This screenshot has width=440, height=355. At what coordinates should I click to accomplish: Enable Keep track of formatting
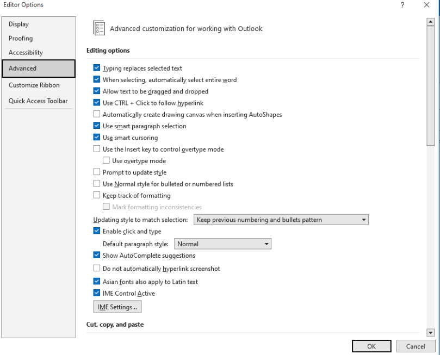[96, 195]
